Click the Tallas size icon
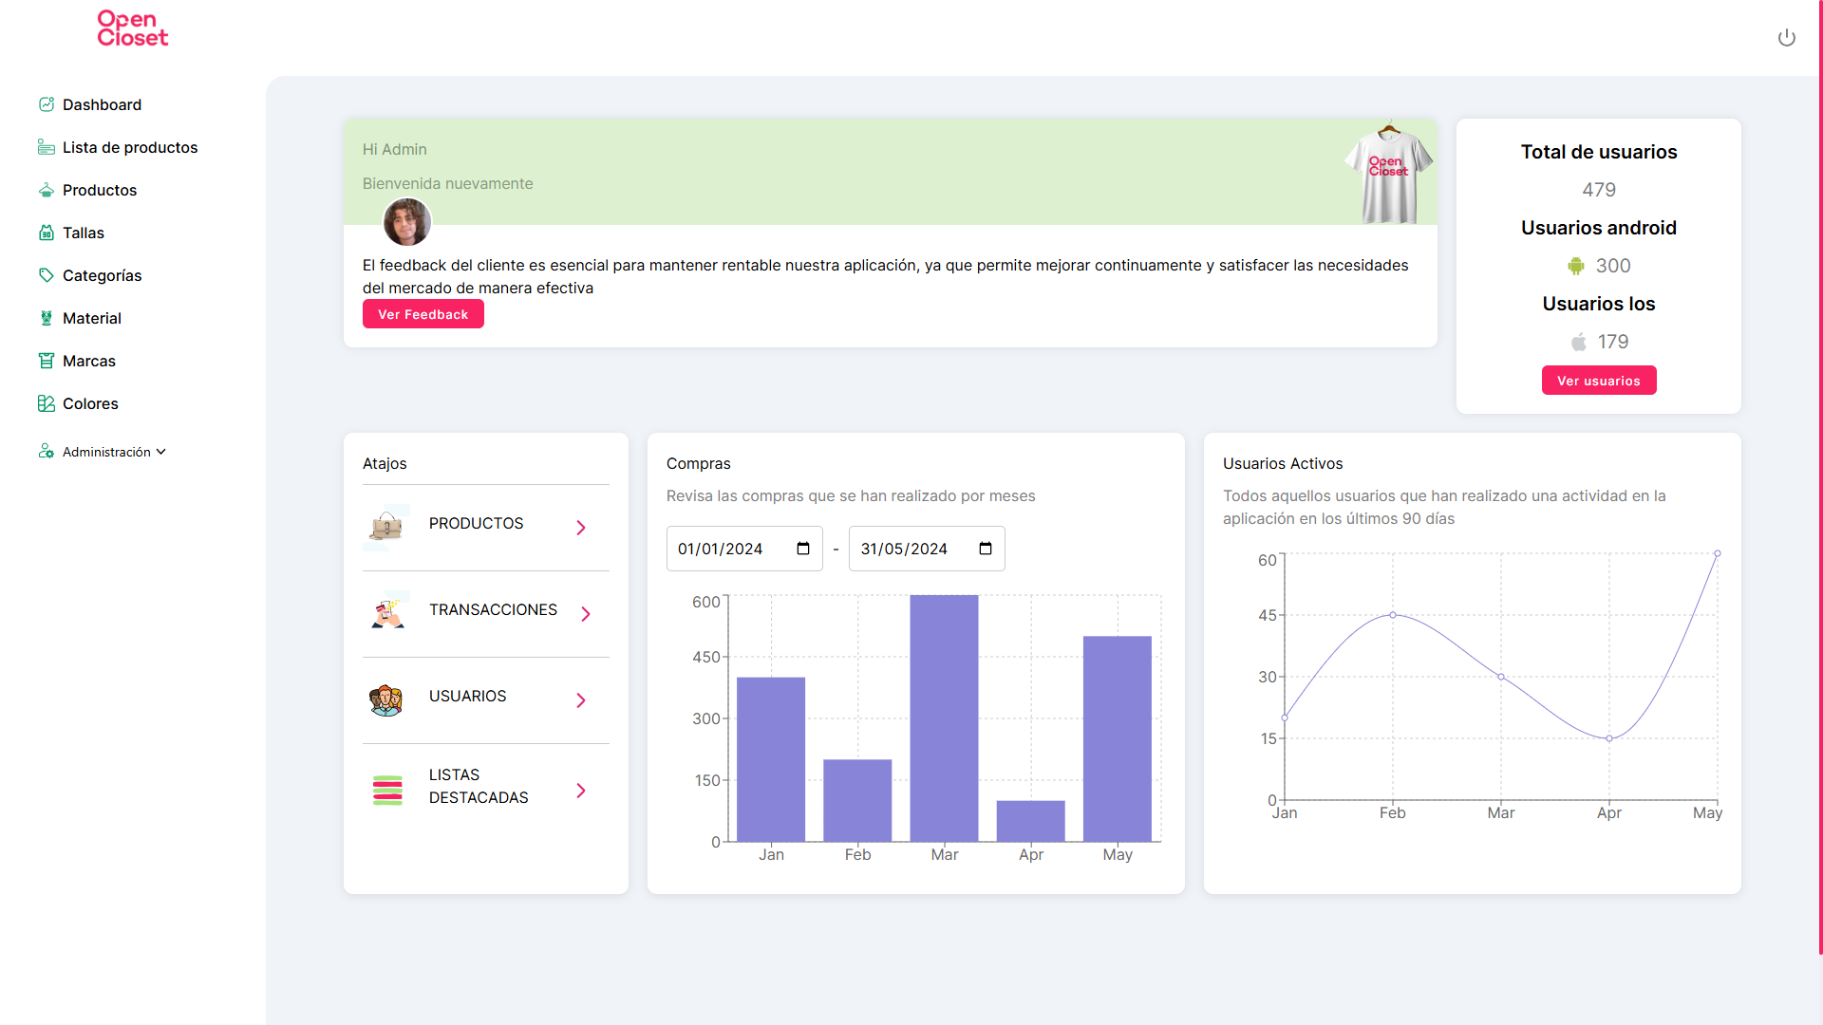Screen dimensions: 1823x1025 (x=46, y=233)
